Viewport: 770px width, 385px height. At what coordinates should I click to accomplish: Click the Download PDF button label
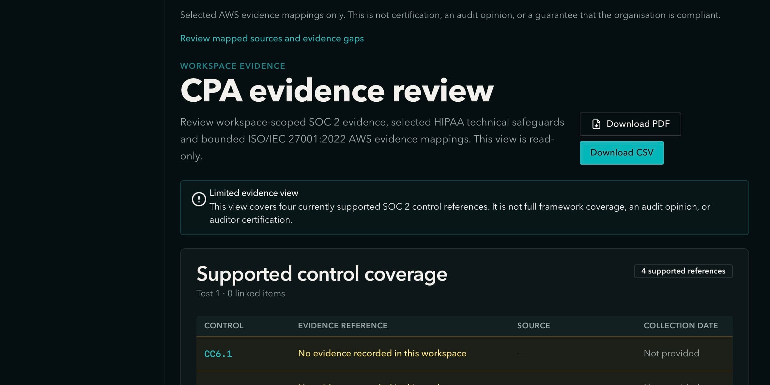638,124
